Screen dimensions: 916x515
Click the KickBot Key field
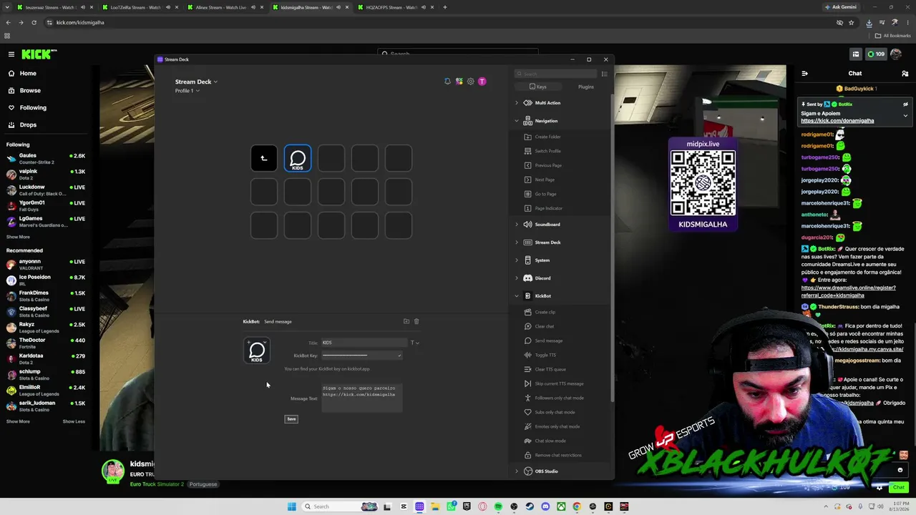pyautogui.click(x=362, y=355)
